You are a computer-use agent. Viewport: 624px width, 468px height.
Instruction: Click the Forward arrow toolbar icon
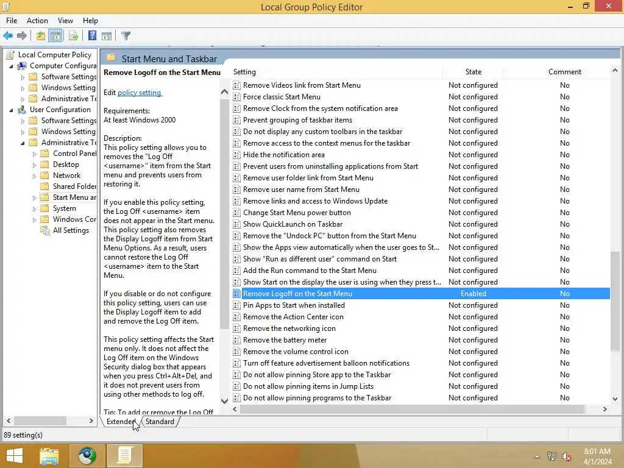click(x=22, y=36)
